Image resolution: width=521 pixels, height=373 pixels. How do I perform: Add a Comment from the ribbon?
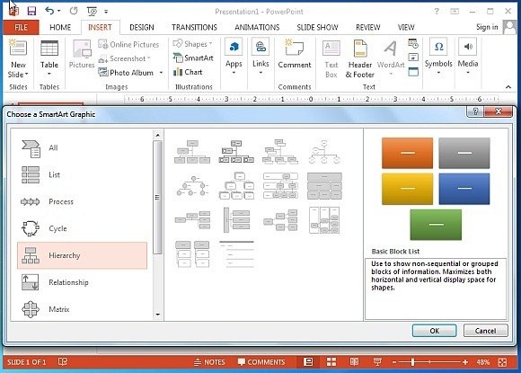tap(295, 54)
